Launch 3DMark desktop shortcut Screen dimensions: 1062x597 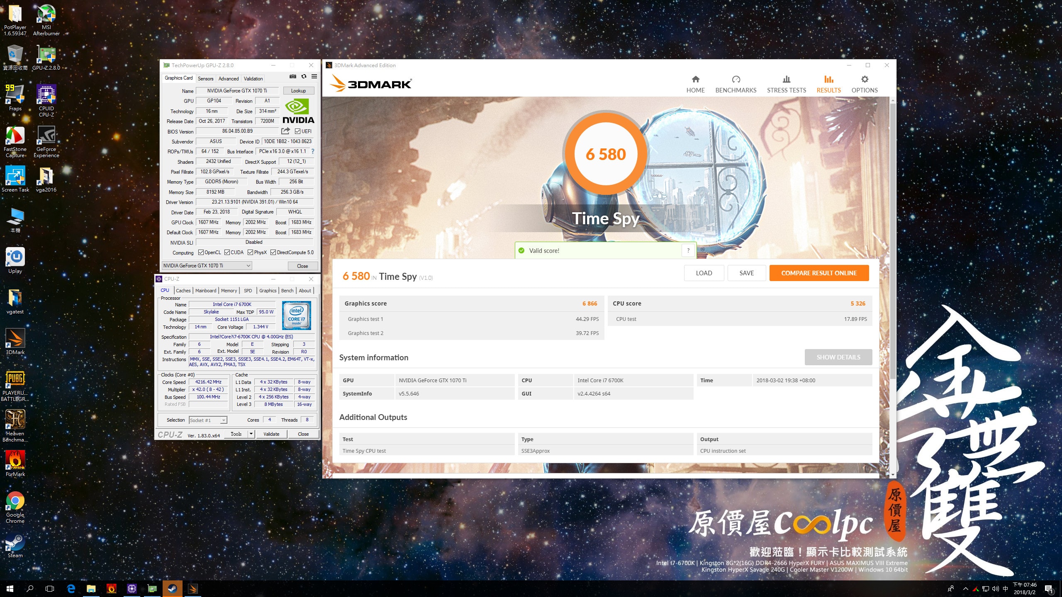(15, 342)
